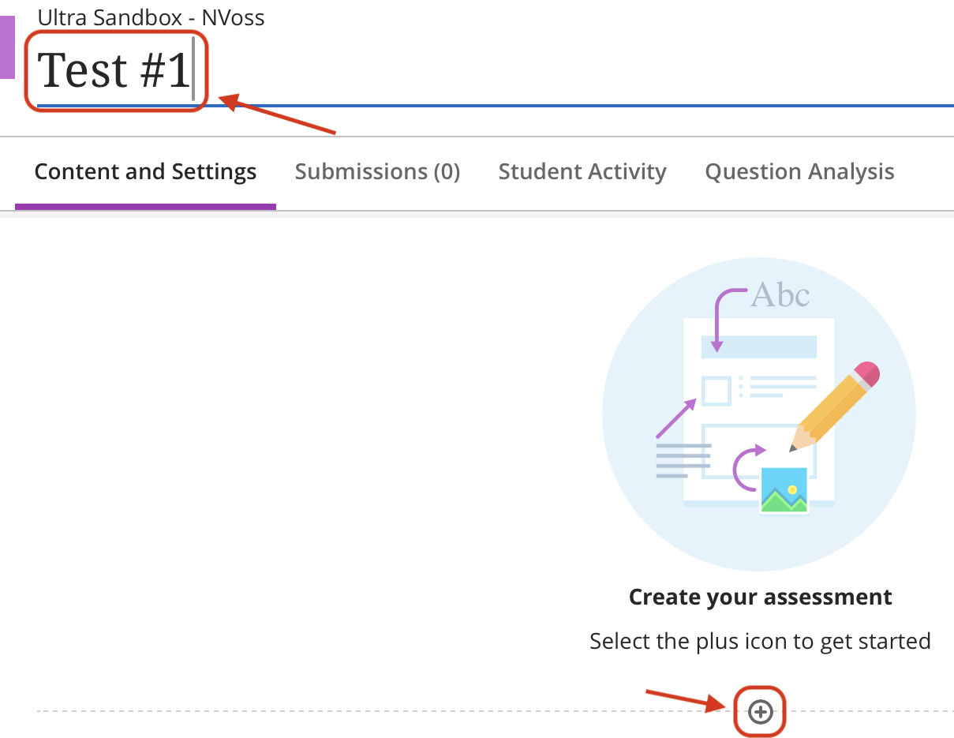The image size is (954, 738).
Task: Click the purple strip beside the title
Action: click(x=7, y=47)
